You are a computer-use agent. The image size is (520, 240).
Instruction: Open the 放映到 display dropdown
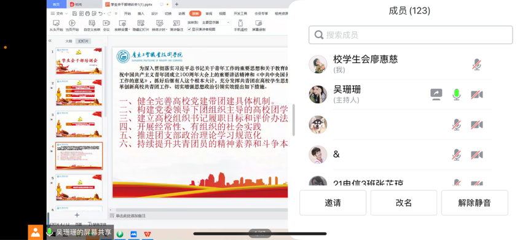pyautogui.click(x=215, y=23)
